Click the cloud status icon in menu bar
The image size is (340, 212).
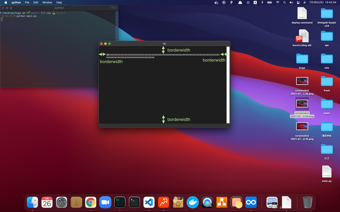216,2
